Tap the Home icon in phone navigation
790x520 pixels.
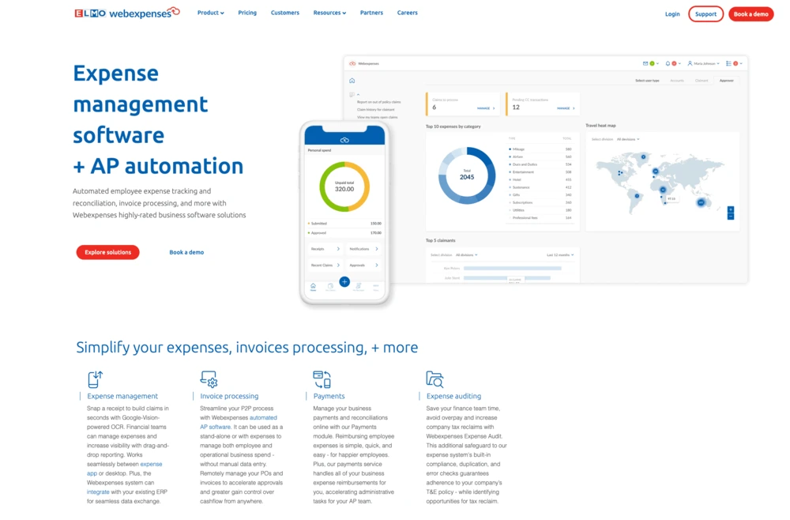tap(313, 287)
